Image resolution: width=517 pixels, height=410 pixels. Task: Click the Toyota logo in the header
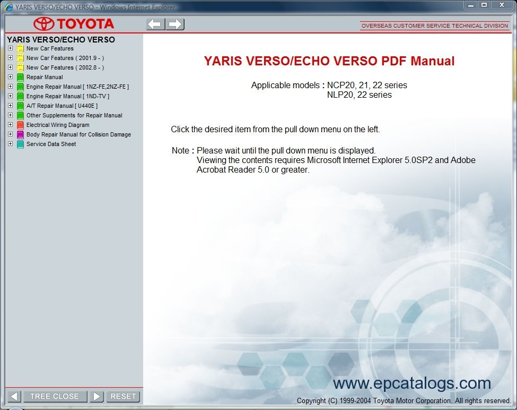pos(74,24)
